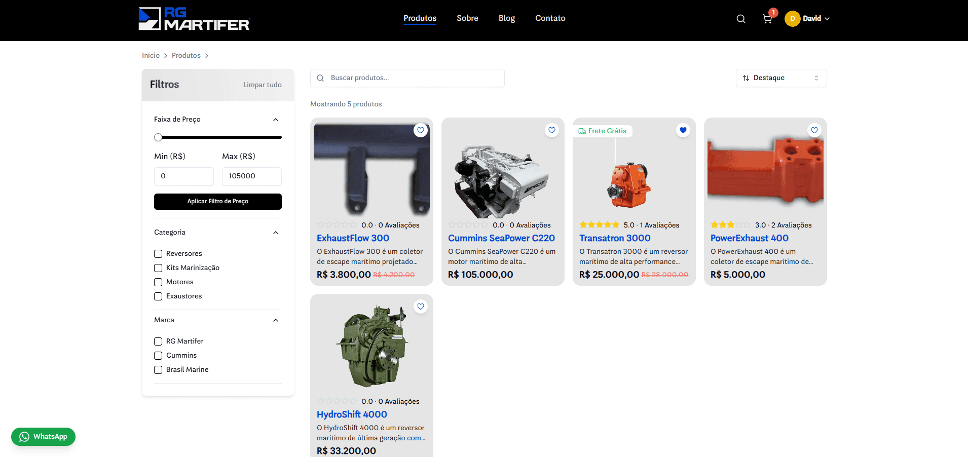Screen dimensions: 968x457
Task: Unfavorite the Transatron 3000 heart icon
Action: point(683,130)
